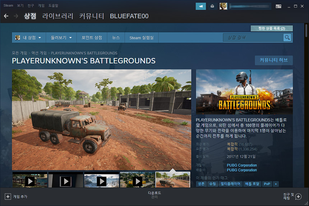Screen dimensions: 309x206
Task: Switch to Big Picture mode icon
Action: (278, 6)
